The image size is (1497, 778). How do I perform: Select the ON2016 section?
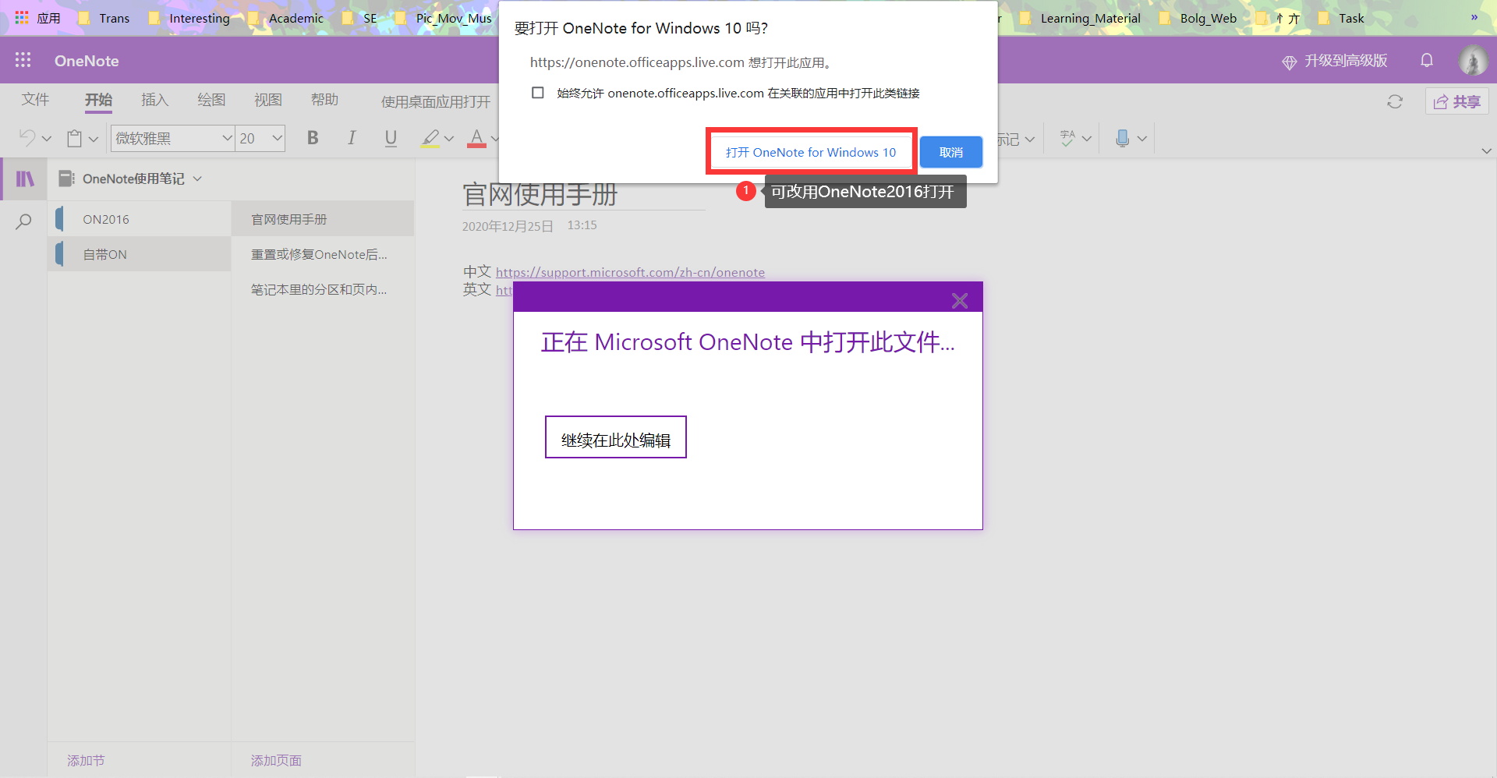tap(140, 219)
